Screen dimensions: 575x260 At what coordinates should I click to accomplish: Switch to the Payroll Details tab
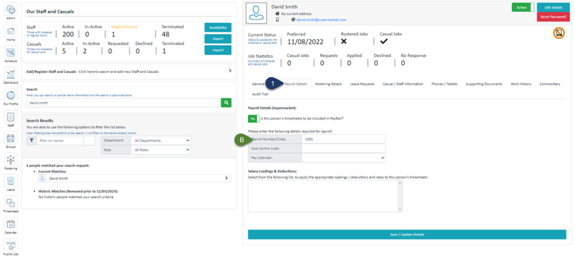(x=296, y=84)
